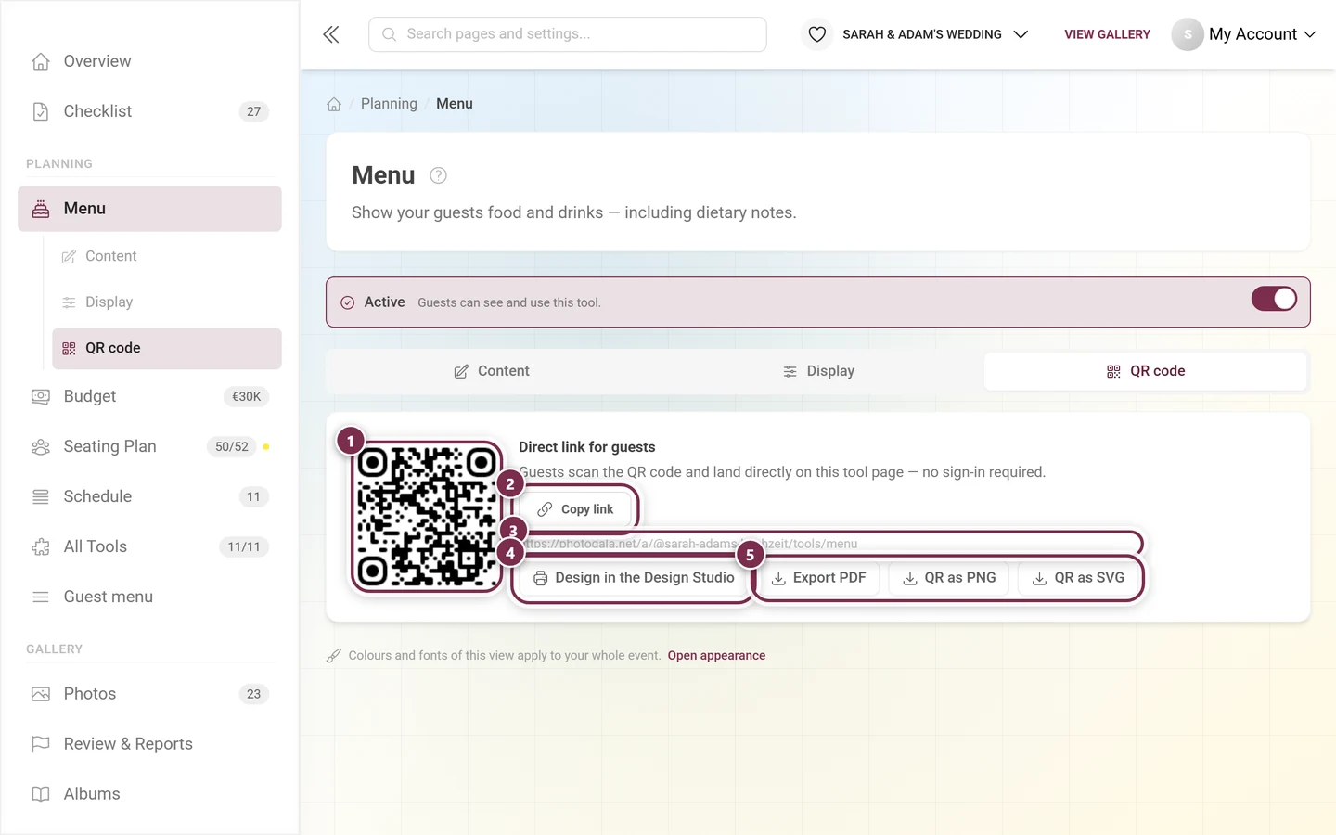Screen dimensions: 1336x835
Task: Open the Open appearance link
Action: point(716,656)
